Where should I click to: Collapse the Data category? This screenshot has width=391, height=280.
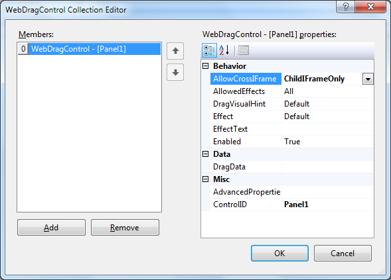point(206,154)
